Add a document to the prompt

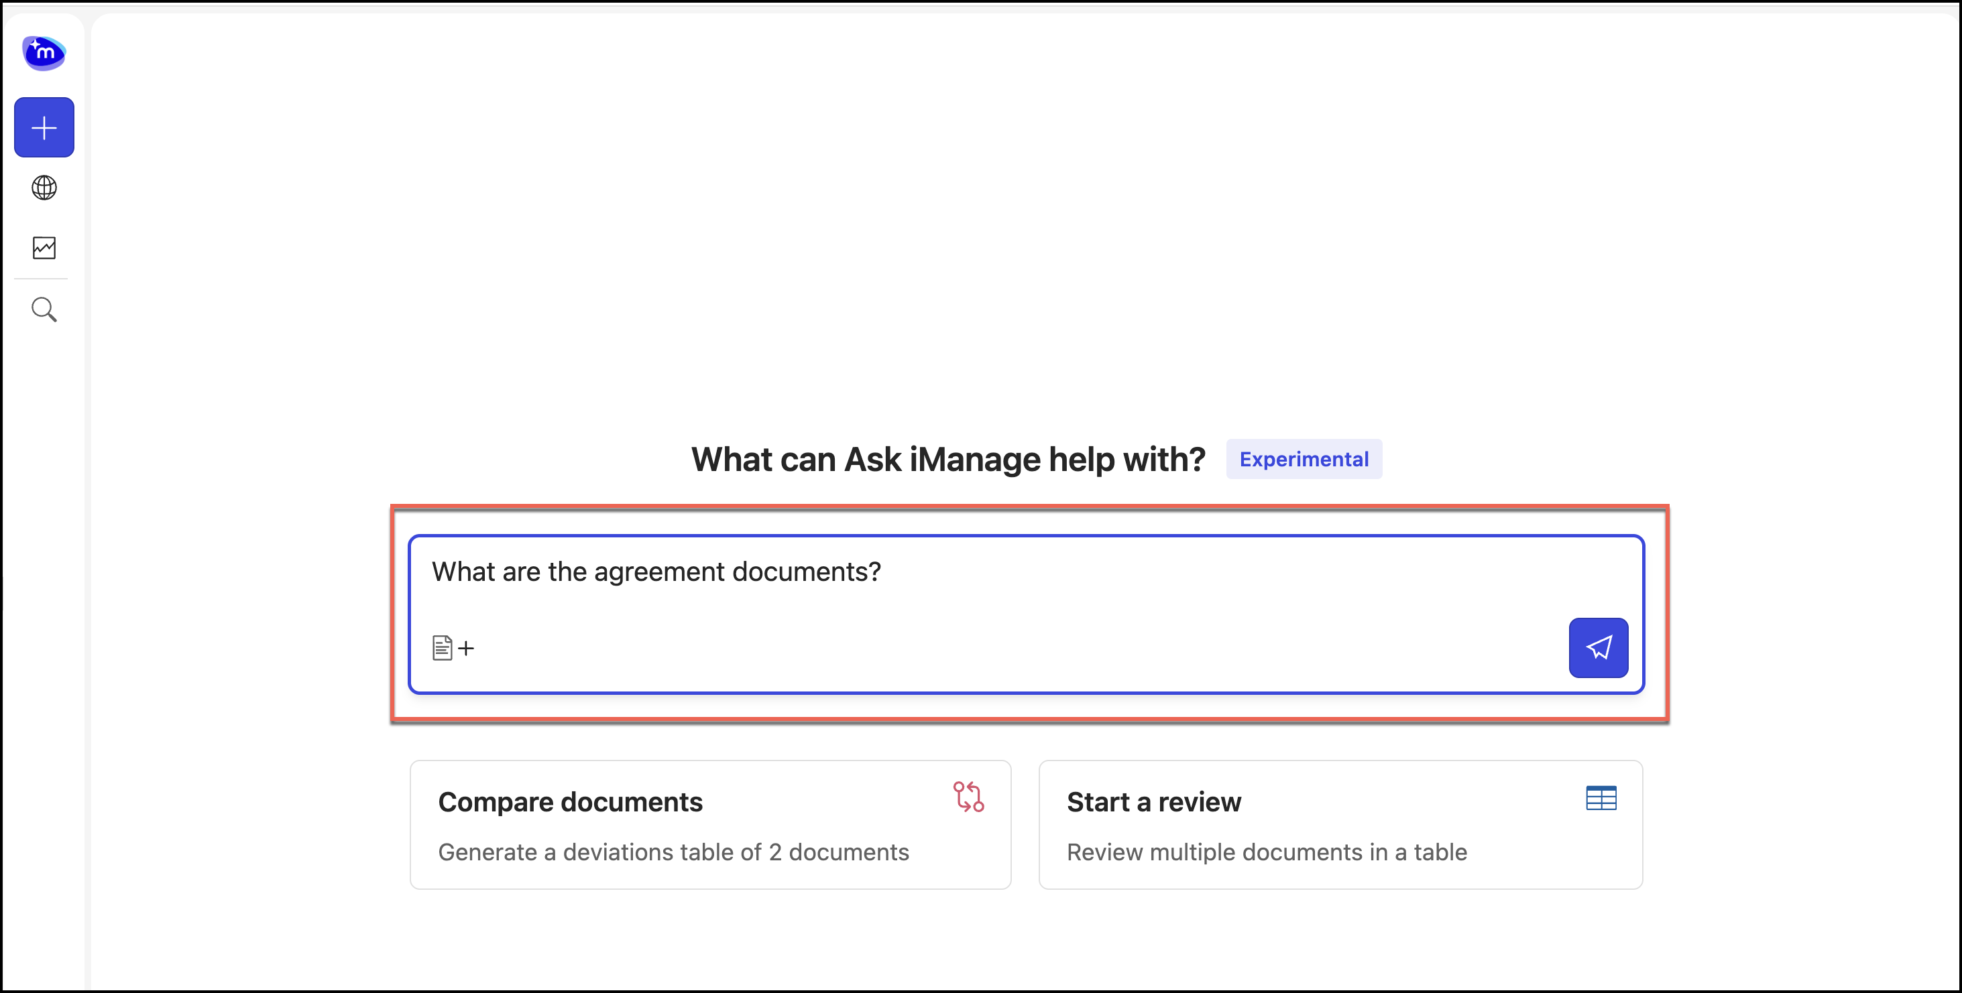tap(443, 647)
